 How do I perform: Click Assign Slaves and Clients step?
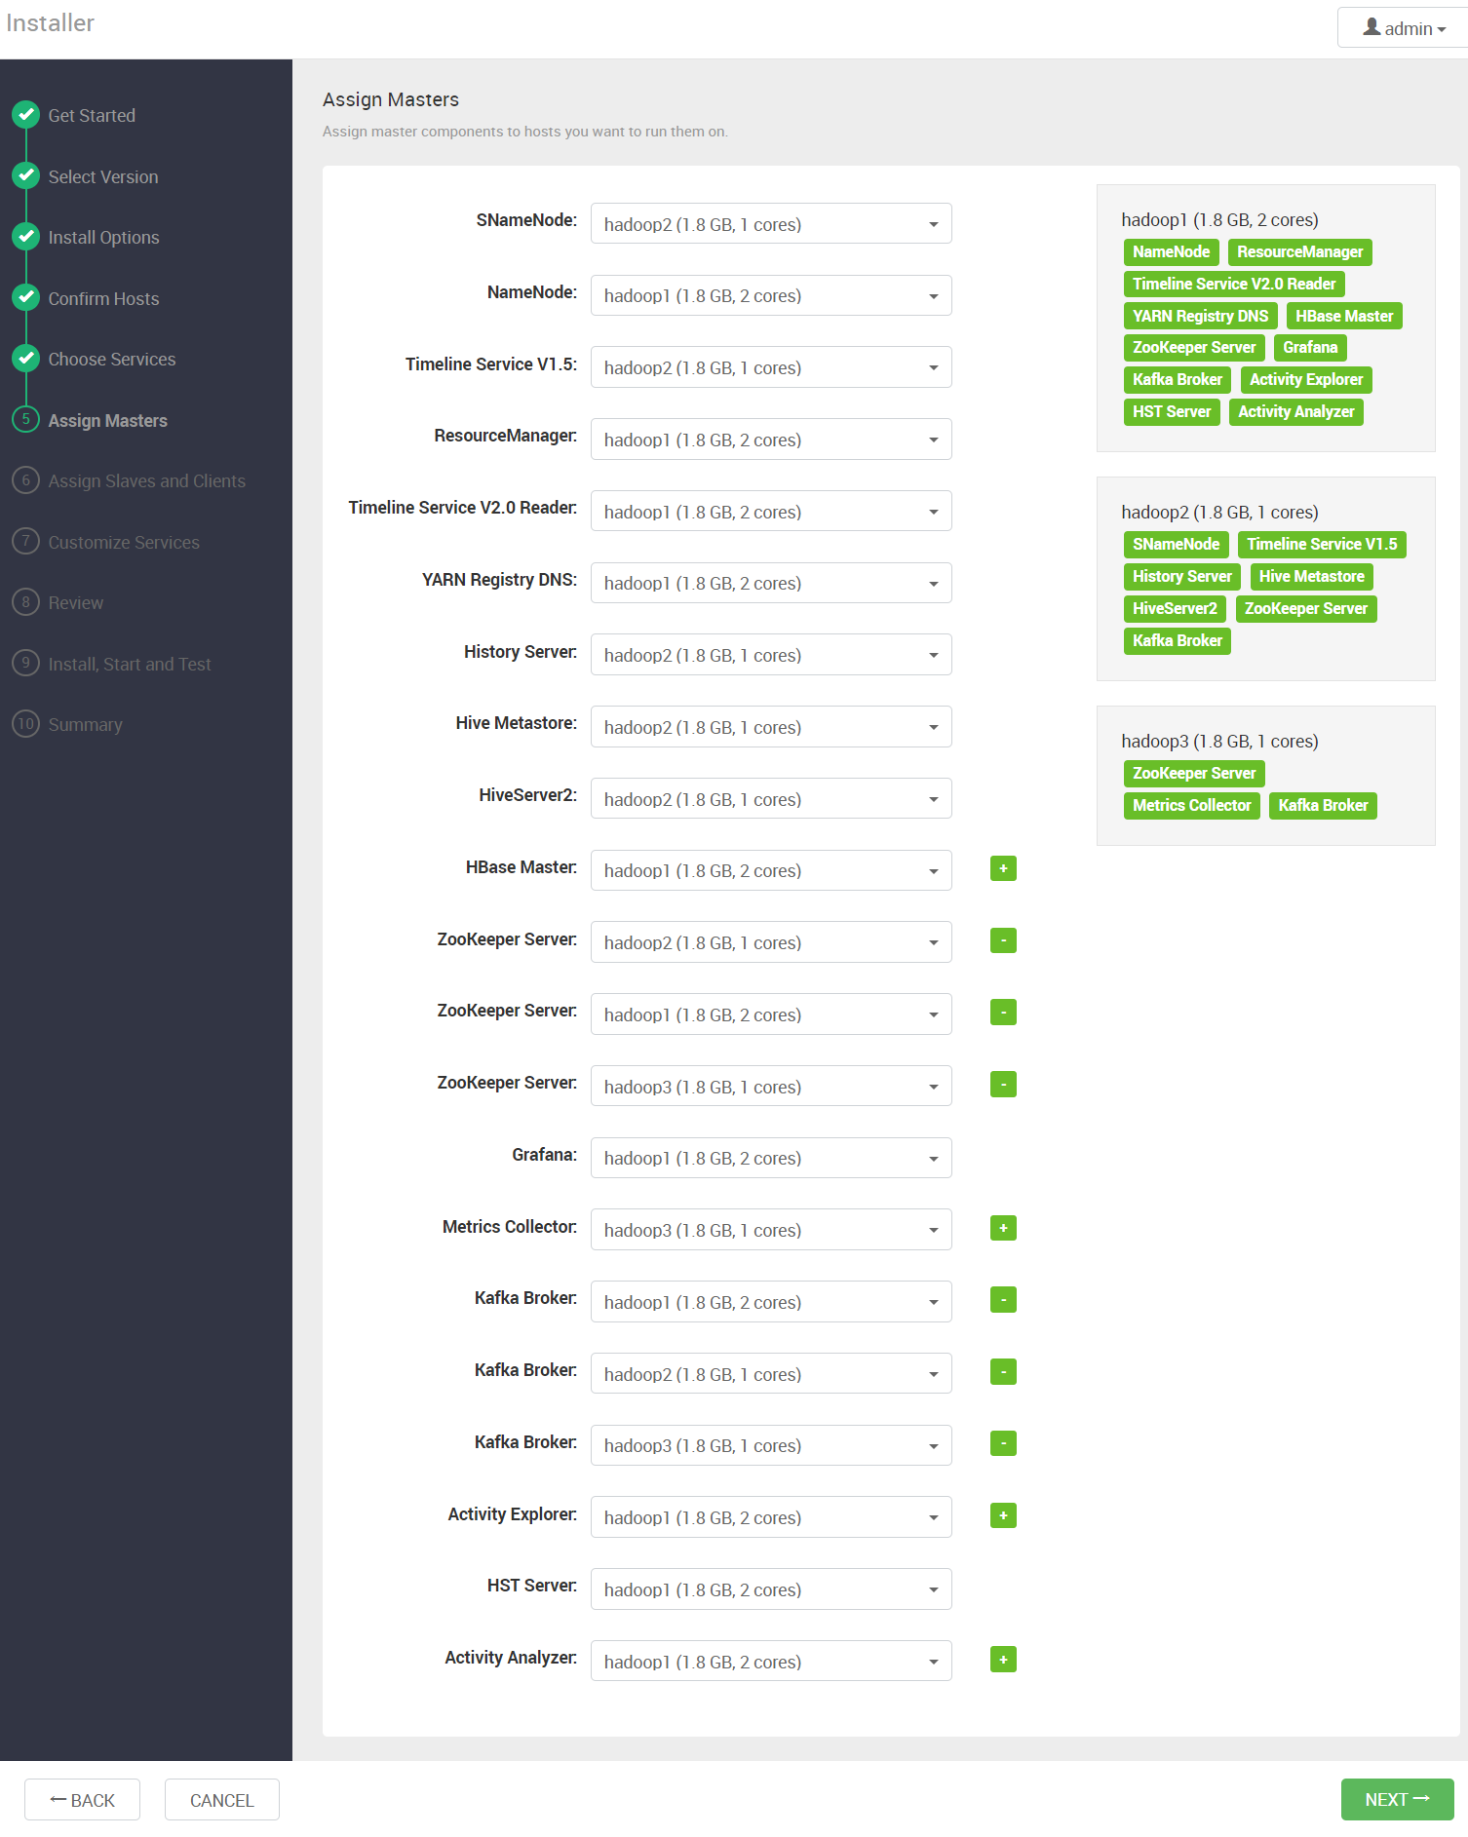click(x=146, y=480)
